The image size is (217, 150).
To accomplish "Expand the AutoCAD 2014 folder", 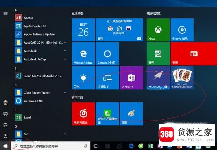I will pos(65,42).
